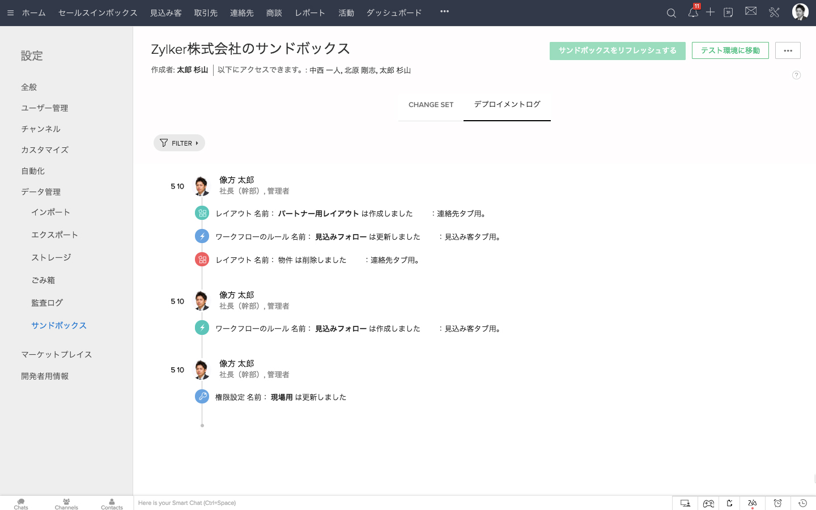This screenshot has height=510, width=816.
Task: Open ホーム in the top navigation
Action: tap(34, 12)
